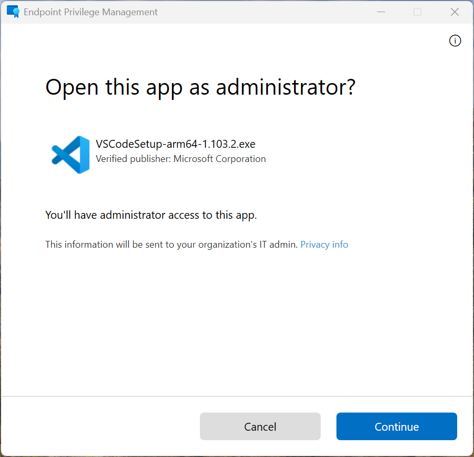The height and width of the screenshot is (457, 474).
Task: Click the divider line above the buttons
Action: tap(237, 396)
